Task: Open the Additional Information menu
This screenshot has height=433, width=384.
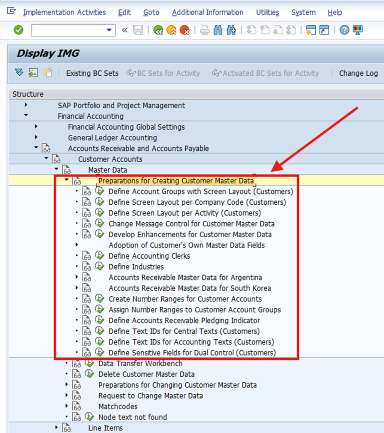Action: (207, 12)
